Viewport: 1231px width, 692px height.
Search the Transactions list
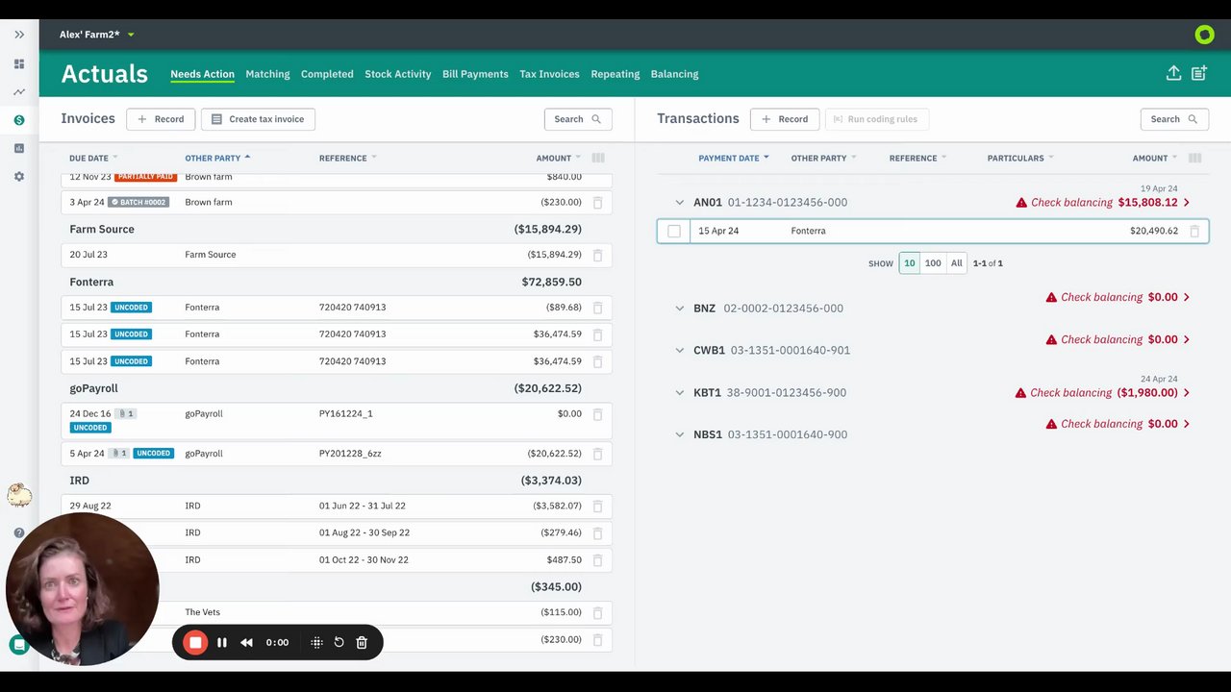pyautogui.click(x=1174, y=119)
